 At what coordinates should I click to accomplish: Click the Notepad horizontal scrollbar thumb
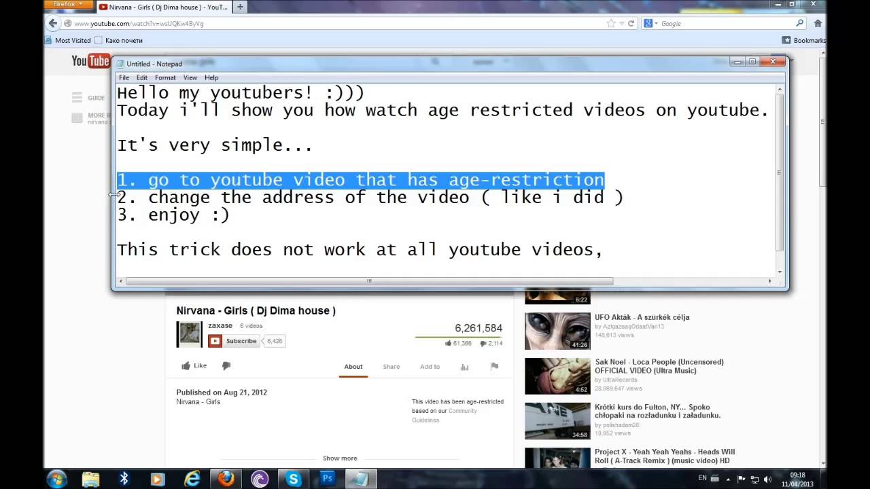coord(369,280)
